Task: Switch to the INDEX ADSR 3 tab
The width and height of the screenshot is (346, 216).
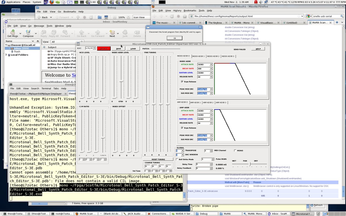Action: coord(228,56)
